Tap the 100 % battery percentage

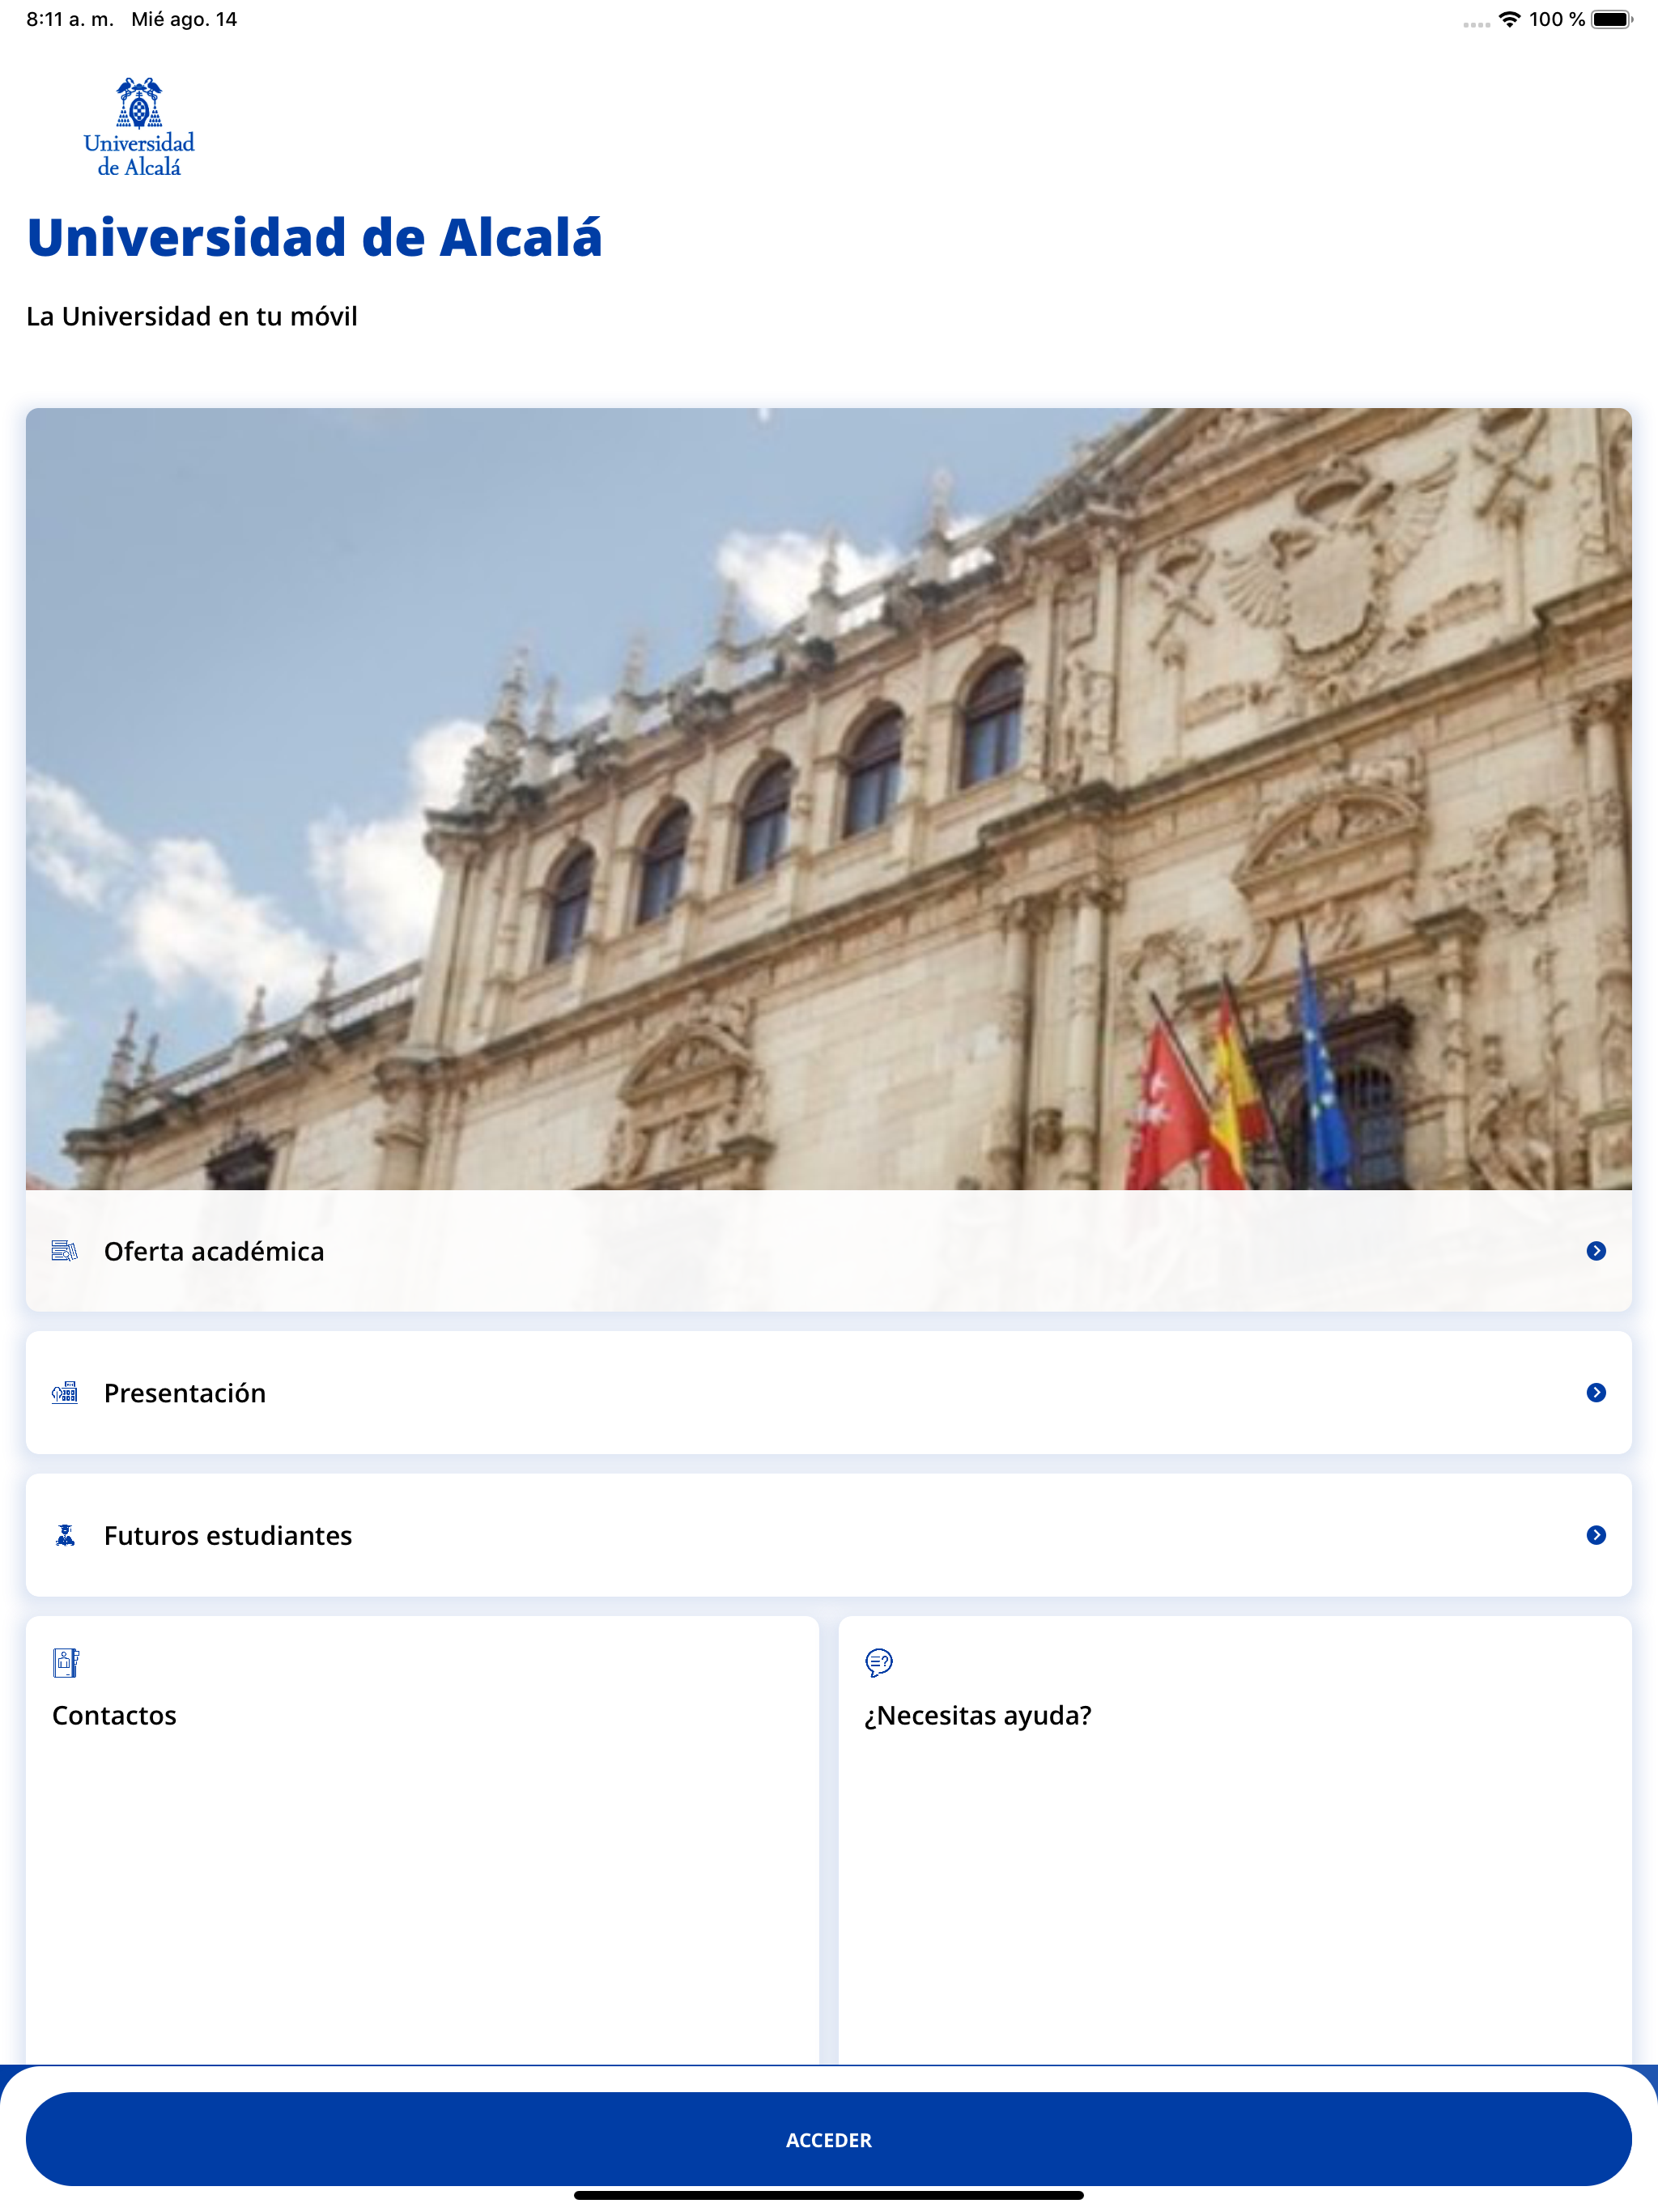[x=1557, y=19]
